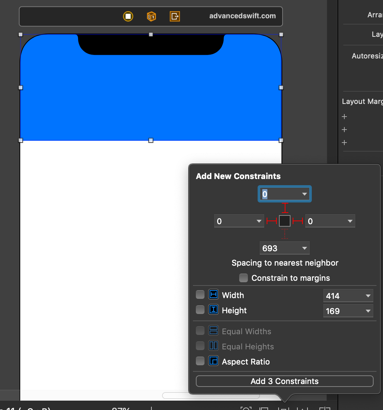Click the Exit segue icon in the scene dock

click(x=175, y=16)
